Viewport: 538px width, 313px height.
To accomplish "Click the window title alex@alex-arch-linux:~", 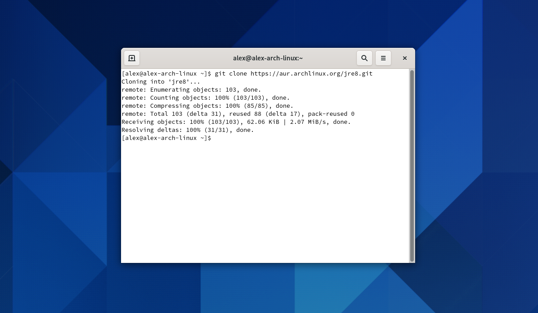I will pyautogui.click(x=268, y=58).
